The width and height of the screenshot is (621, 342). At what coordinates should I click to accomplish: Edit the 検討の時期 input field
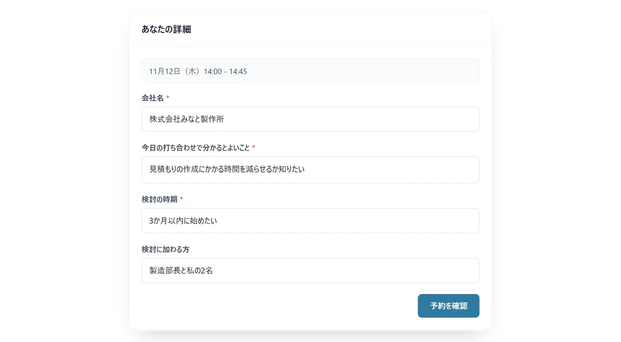(310, 221)
